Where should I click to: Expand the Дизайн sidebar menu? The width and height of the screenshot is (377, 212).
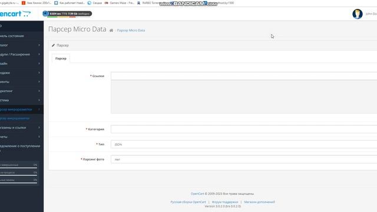click(22, 64)
